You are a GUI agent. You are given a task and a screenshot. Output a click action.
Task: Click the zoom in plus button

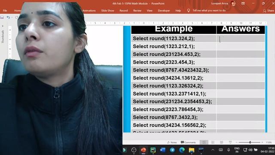point(262,143)
